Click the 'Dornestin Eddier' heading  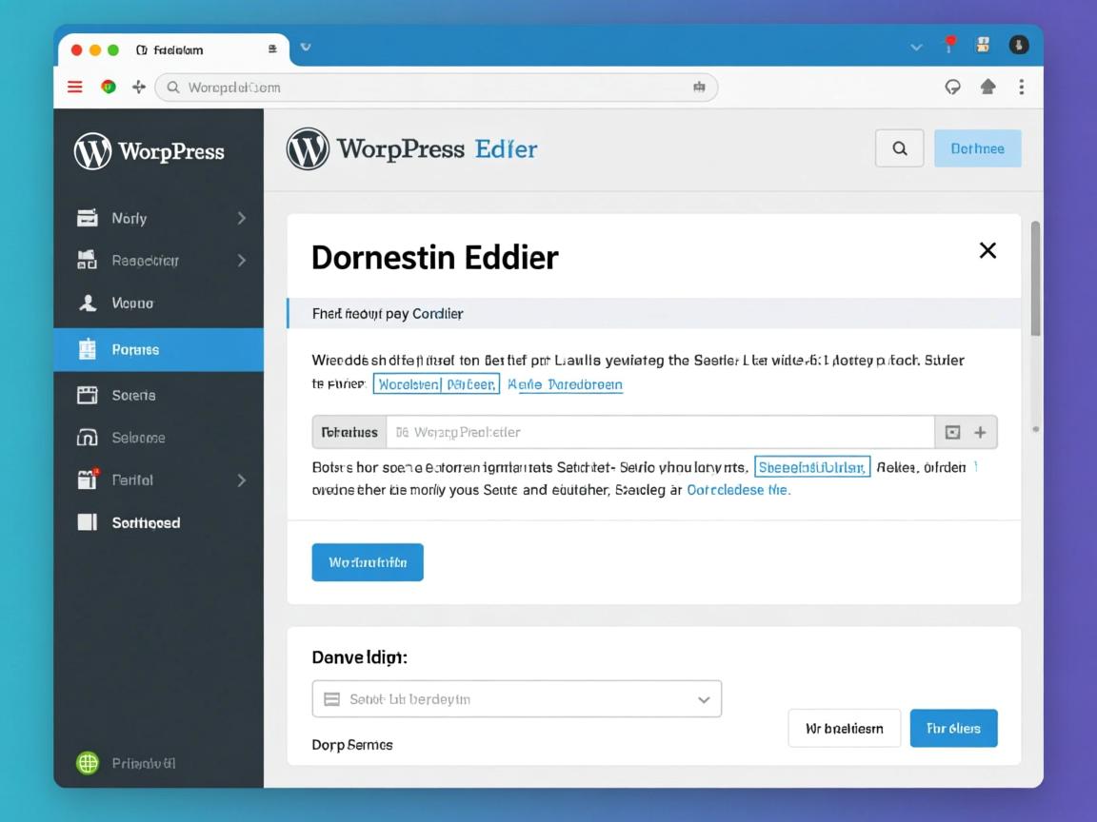[434, 257]
